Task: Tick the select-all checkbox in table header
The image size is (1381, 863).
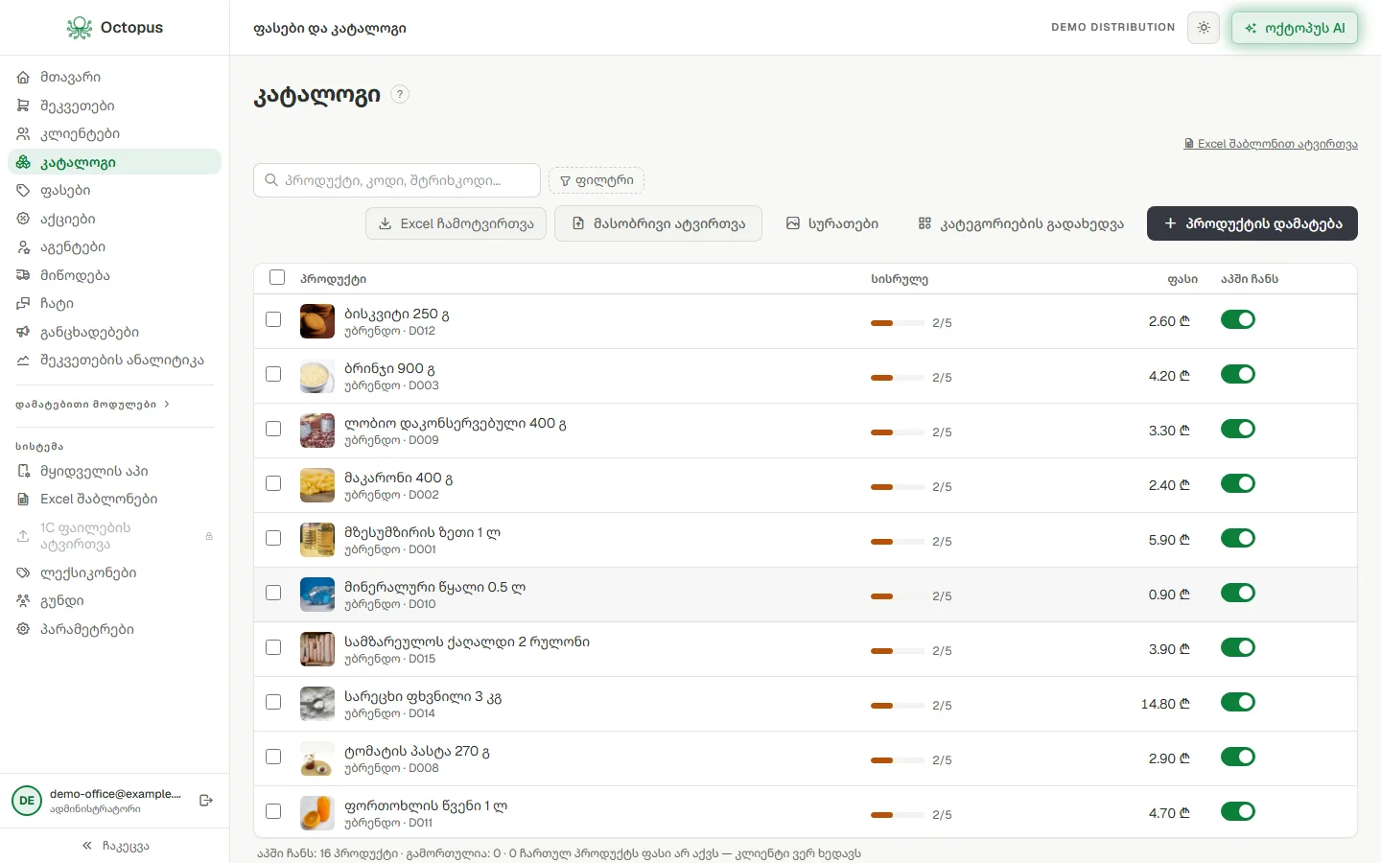Action: pyautogui.click(x=277, y=277)
